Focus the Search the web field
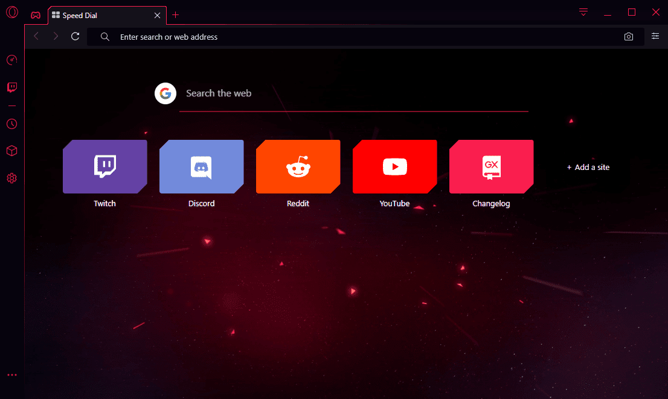This screenshot has width=668, height=399. pyautogui.click(x=353, y=94)
